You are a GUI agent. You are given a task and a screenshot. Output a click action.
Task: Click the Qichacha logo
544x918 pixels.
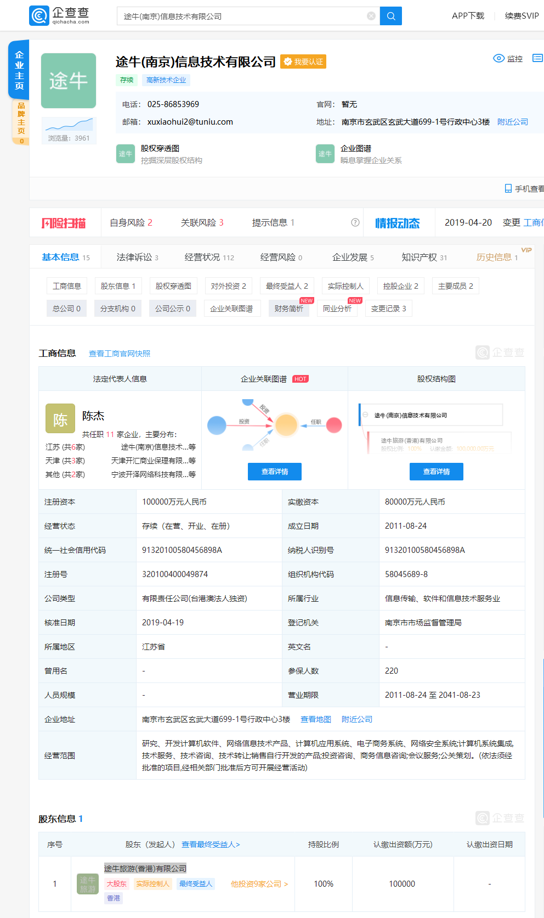pos(59,16)
